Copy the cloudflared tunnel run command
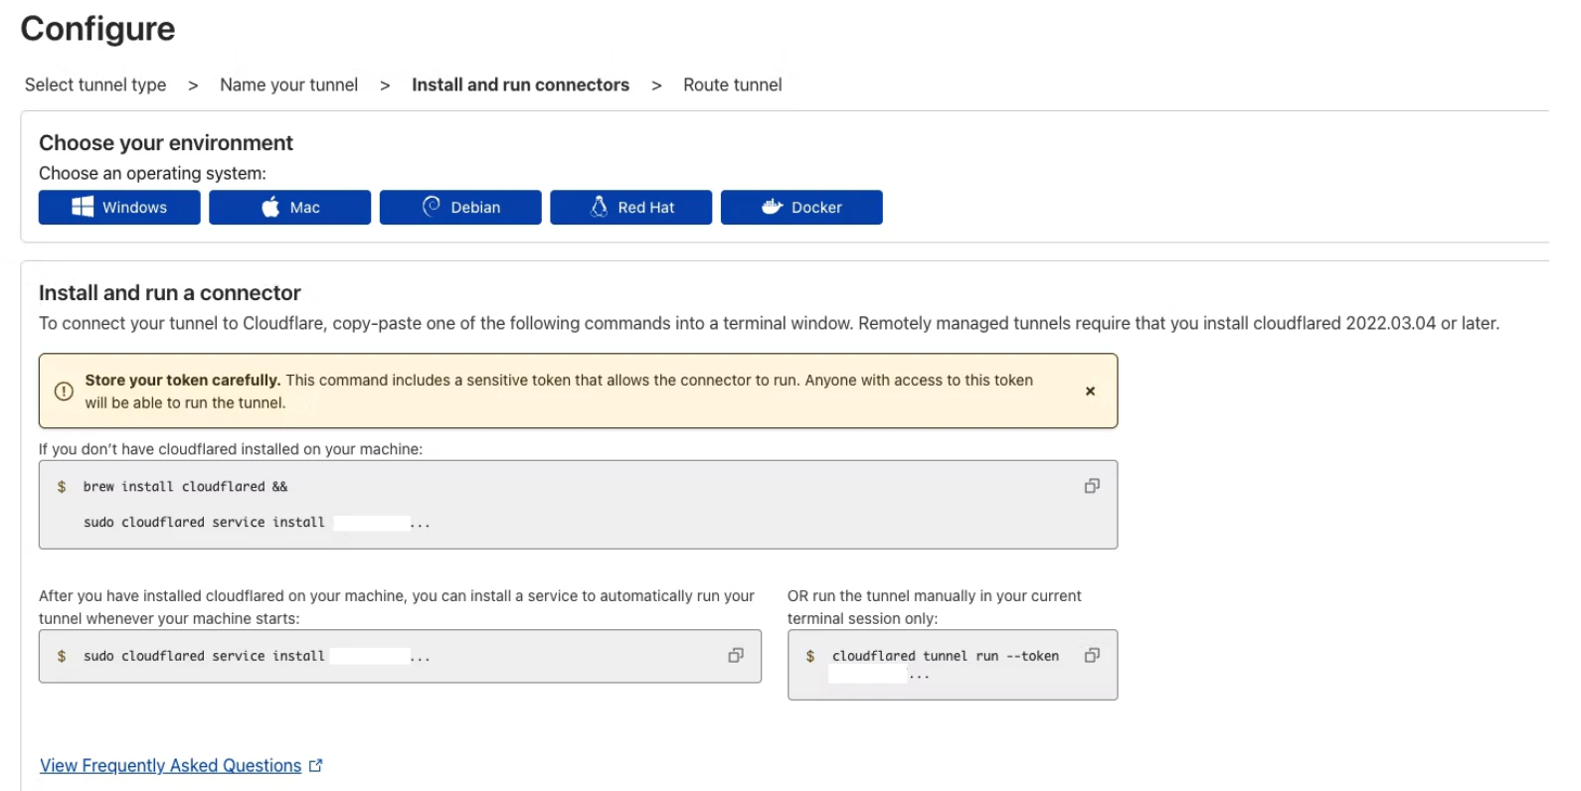Viewport: 1581px width, 791px height. pyautogui.click(x=1092, y=655)
